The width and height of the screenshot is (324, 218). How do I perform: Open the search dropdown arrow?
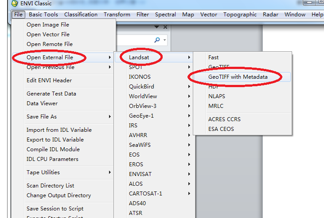(165, 40)
